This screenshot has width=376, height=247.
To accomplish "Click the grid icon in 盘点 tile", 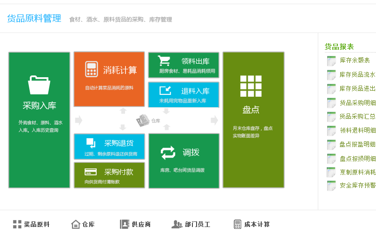I will (x=251, y=86).
